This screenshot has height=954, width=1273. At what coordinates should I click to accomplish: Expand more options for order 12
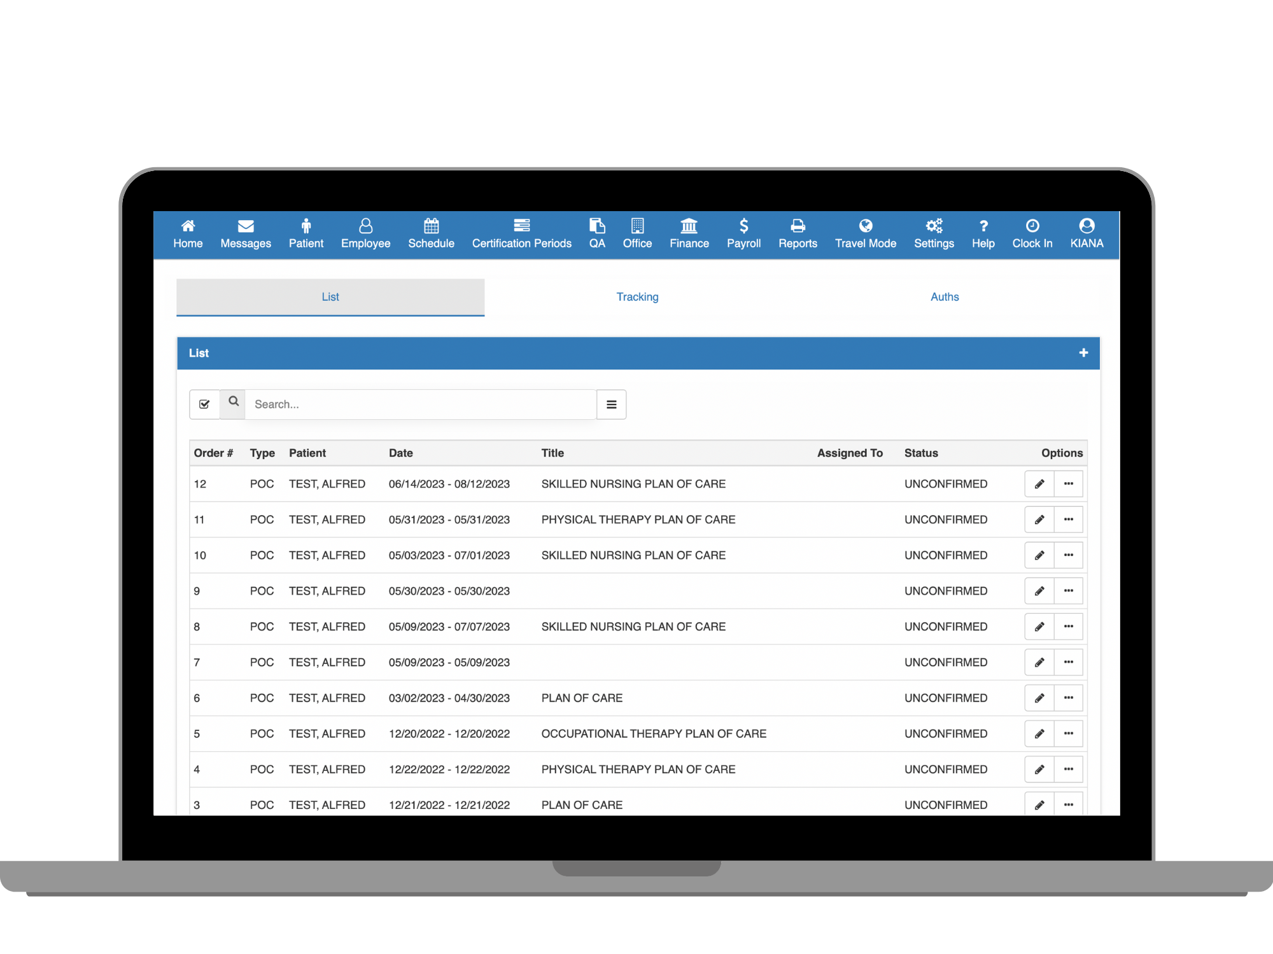pos(1068,484)
